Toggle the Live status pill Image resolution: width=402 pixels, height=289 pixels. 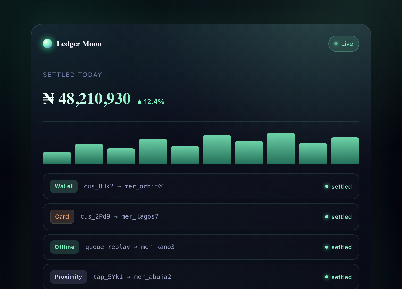pos(344,44)
